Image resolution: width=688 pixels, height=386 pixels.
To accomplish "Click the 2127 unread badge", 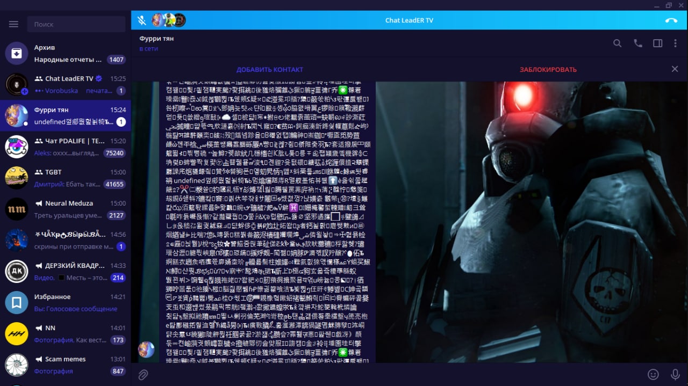I will tap(116, 215).
